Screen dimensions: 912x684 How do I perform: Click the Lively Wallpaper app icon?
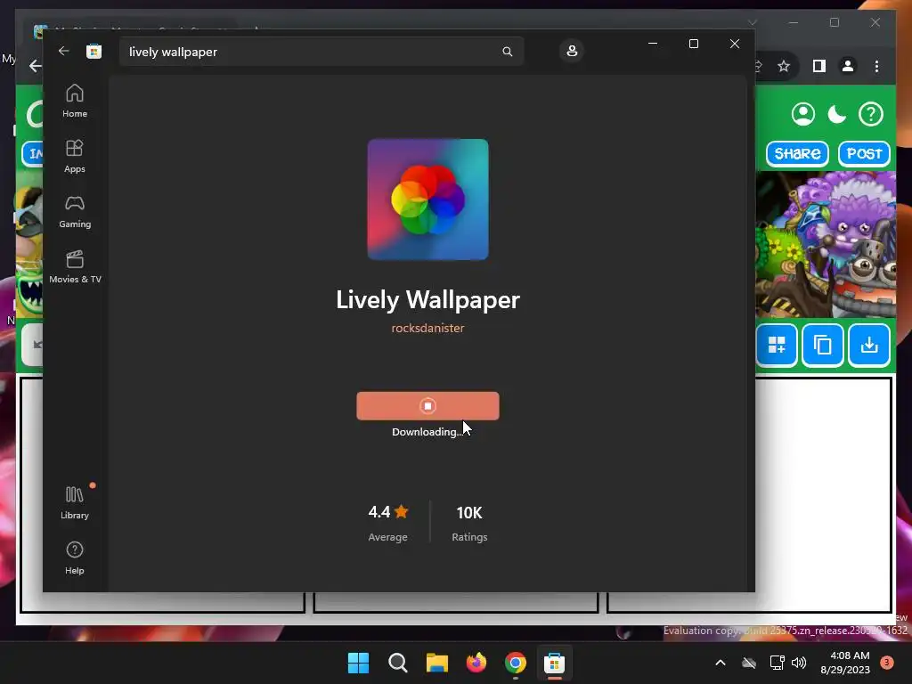(427, 199)
